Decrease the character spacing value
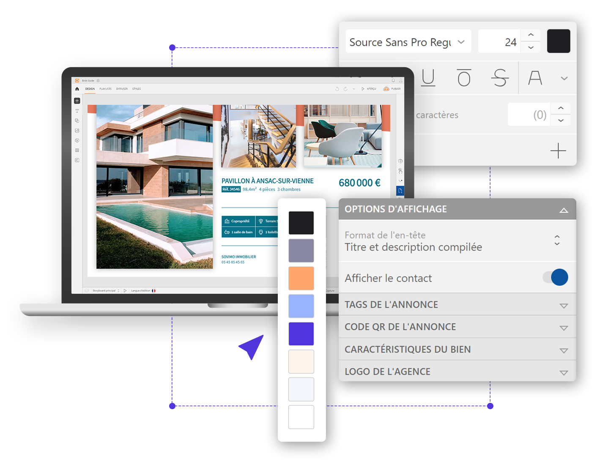608x465 pixels. 561,120
